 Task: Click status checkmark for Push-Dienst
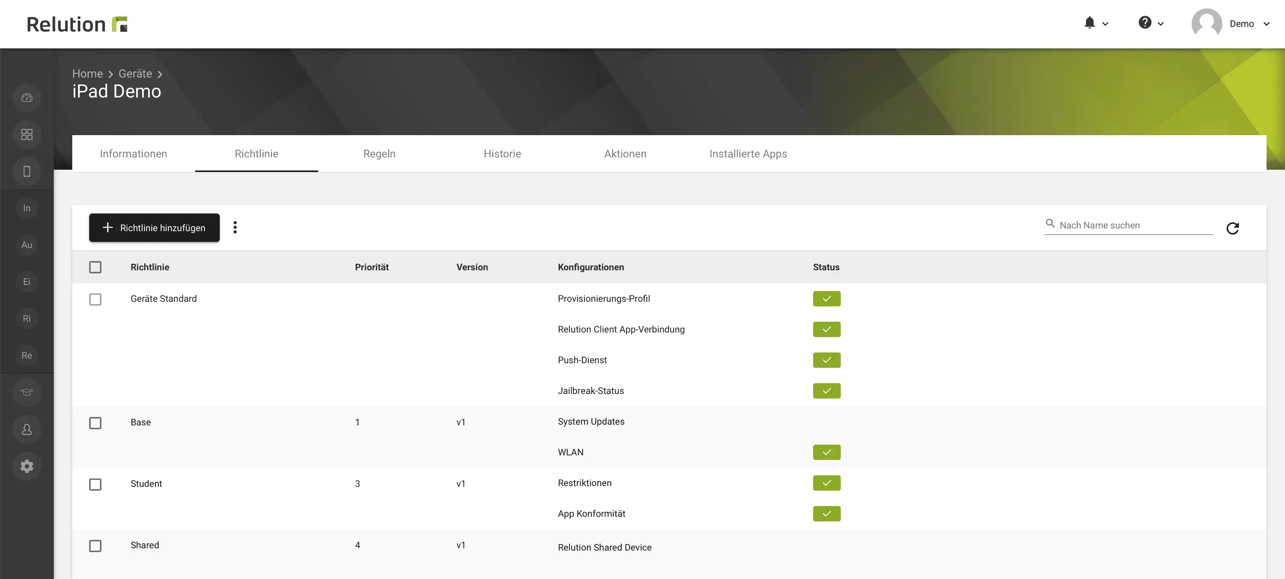(827, 360)
